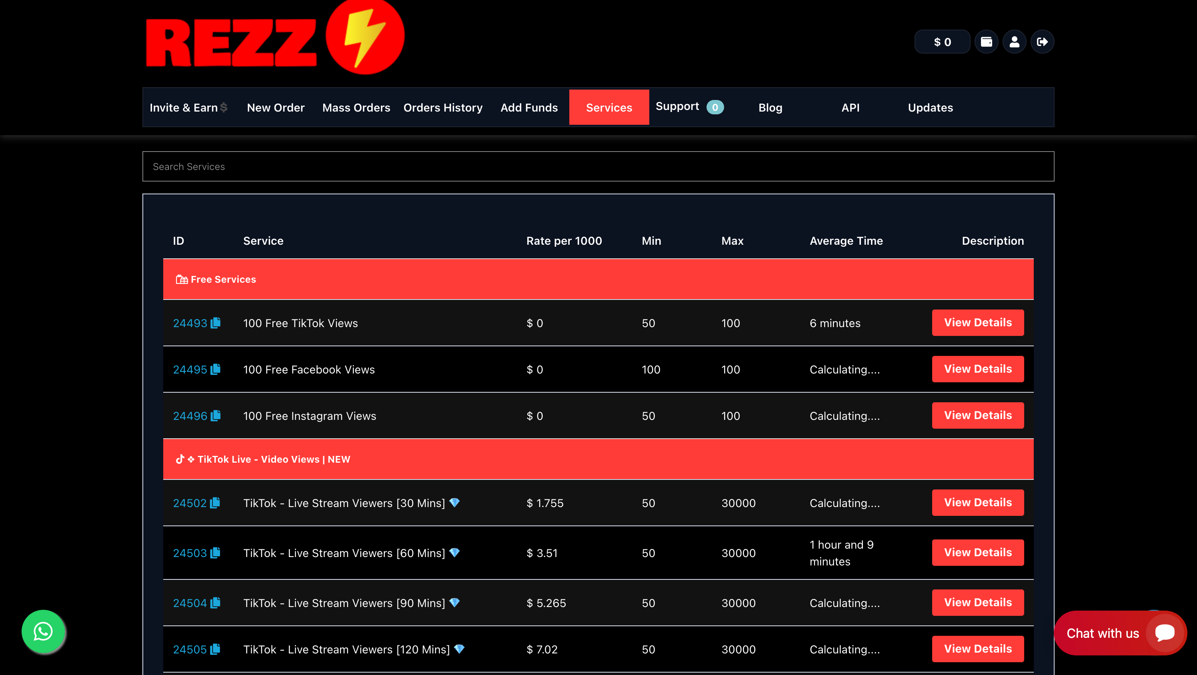Image resolution: width=1197 pixels, height=675 pixels.
Task: Copy service ID 24493 with copy icon
Action: tap(216, 323)
